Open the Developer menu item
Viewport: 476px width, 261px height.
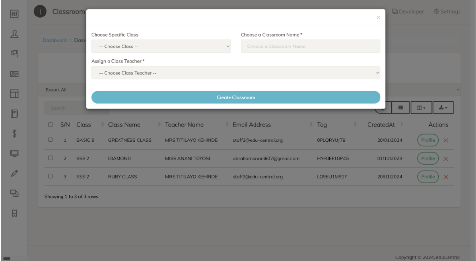tap(408, 12)
